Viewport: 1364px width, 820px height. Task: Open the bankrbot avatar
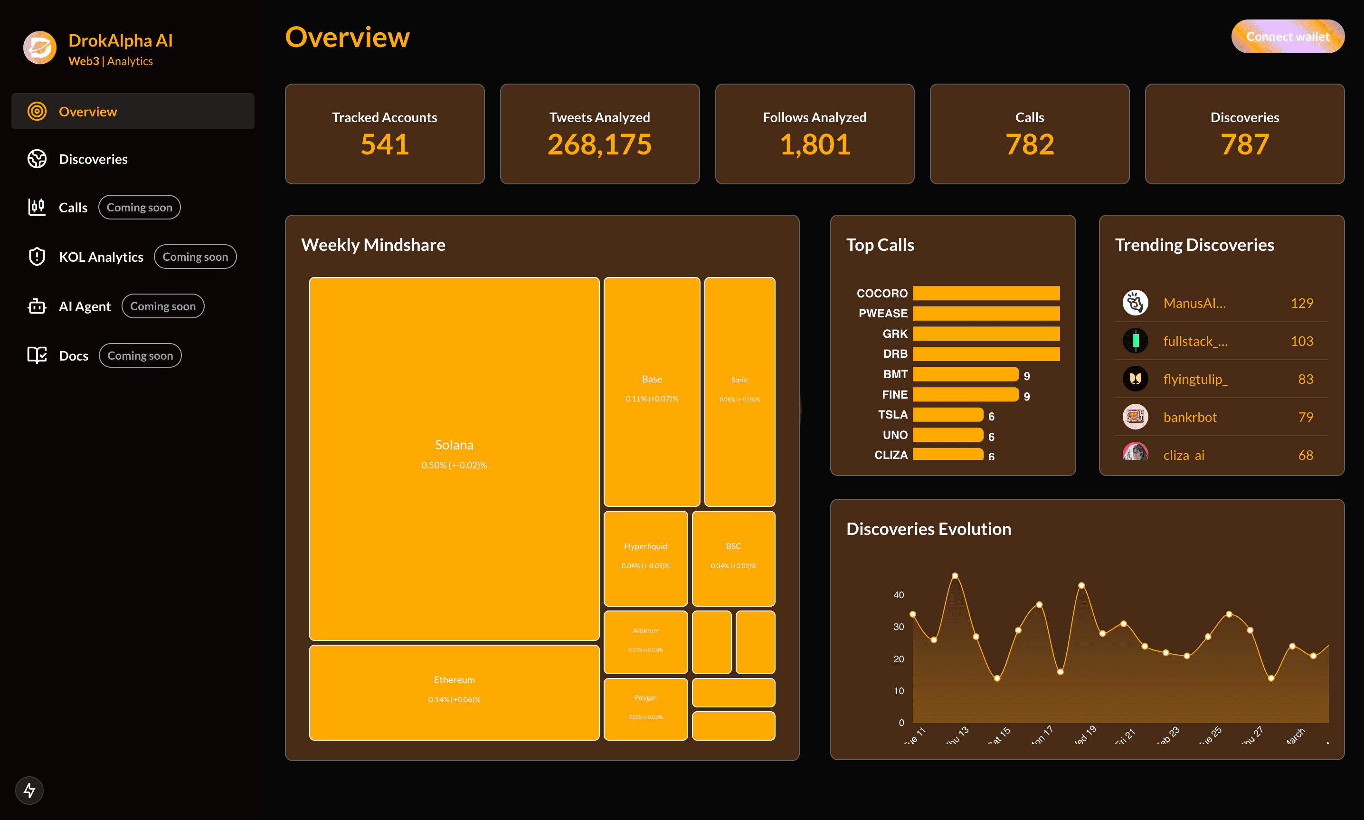click(1136, 417)
